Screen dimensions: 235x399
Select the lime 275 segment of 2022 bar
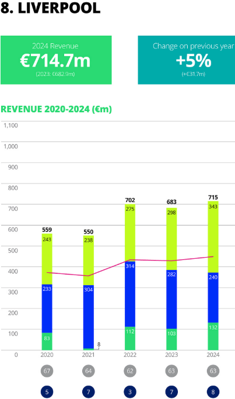click(x=130, y=233)
